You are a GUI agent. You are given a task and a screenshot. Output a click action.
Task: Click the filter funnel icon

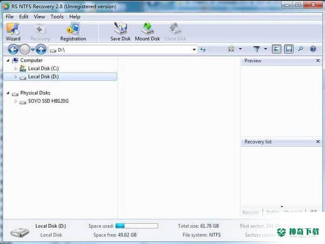(x=257, y=49)
